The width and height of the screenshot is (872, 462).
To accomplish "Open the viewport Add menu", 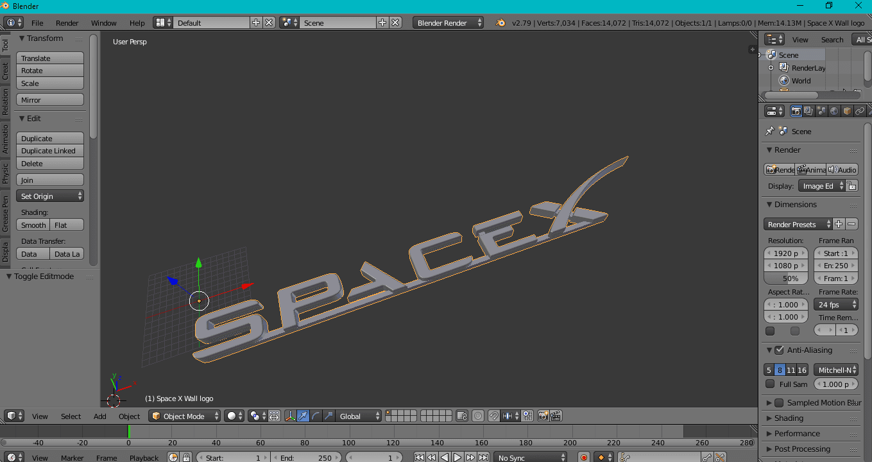I will click(x=100, y=416).
